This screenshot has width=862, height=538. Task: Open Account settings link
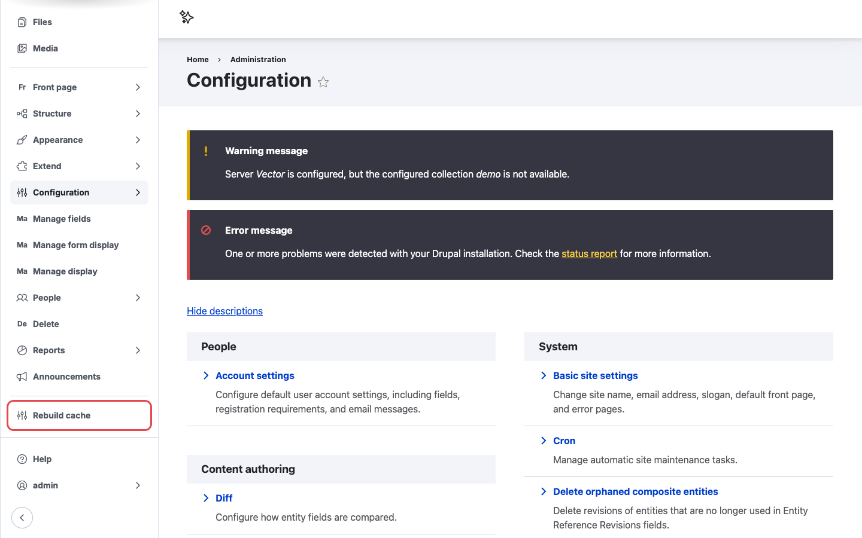[255, 375]
